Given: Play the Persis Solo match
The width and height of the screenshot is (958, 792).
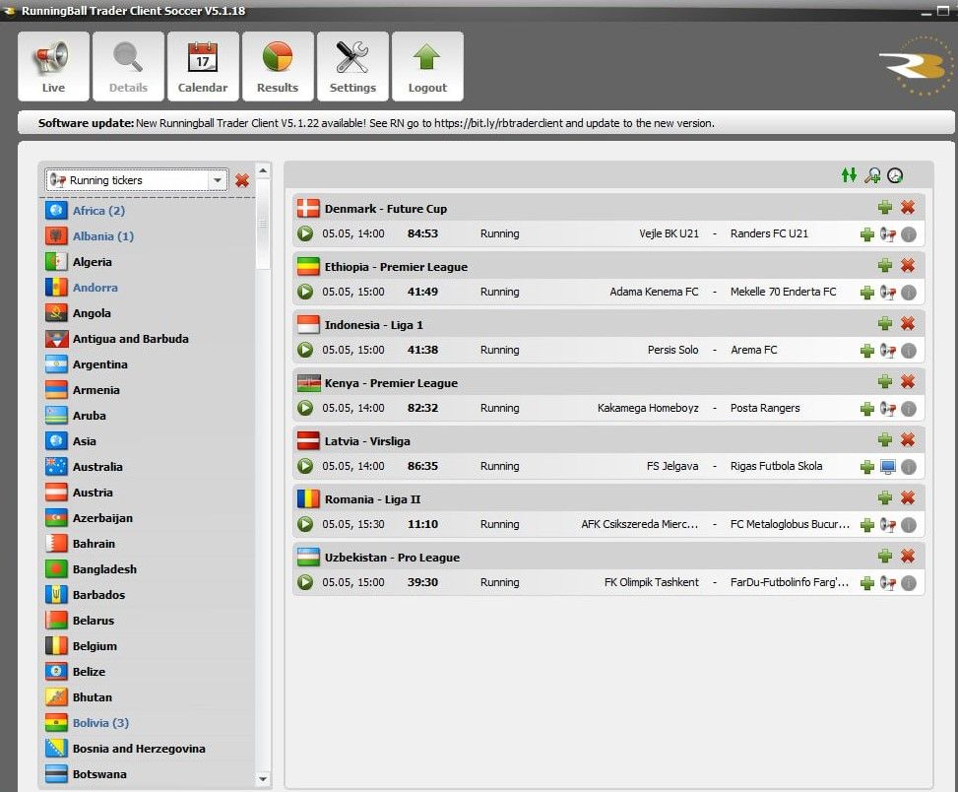Looking at the screenshot, I should tap(305, 350).
